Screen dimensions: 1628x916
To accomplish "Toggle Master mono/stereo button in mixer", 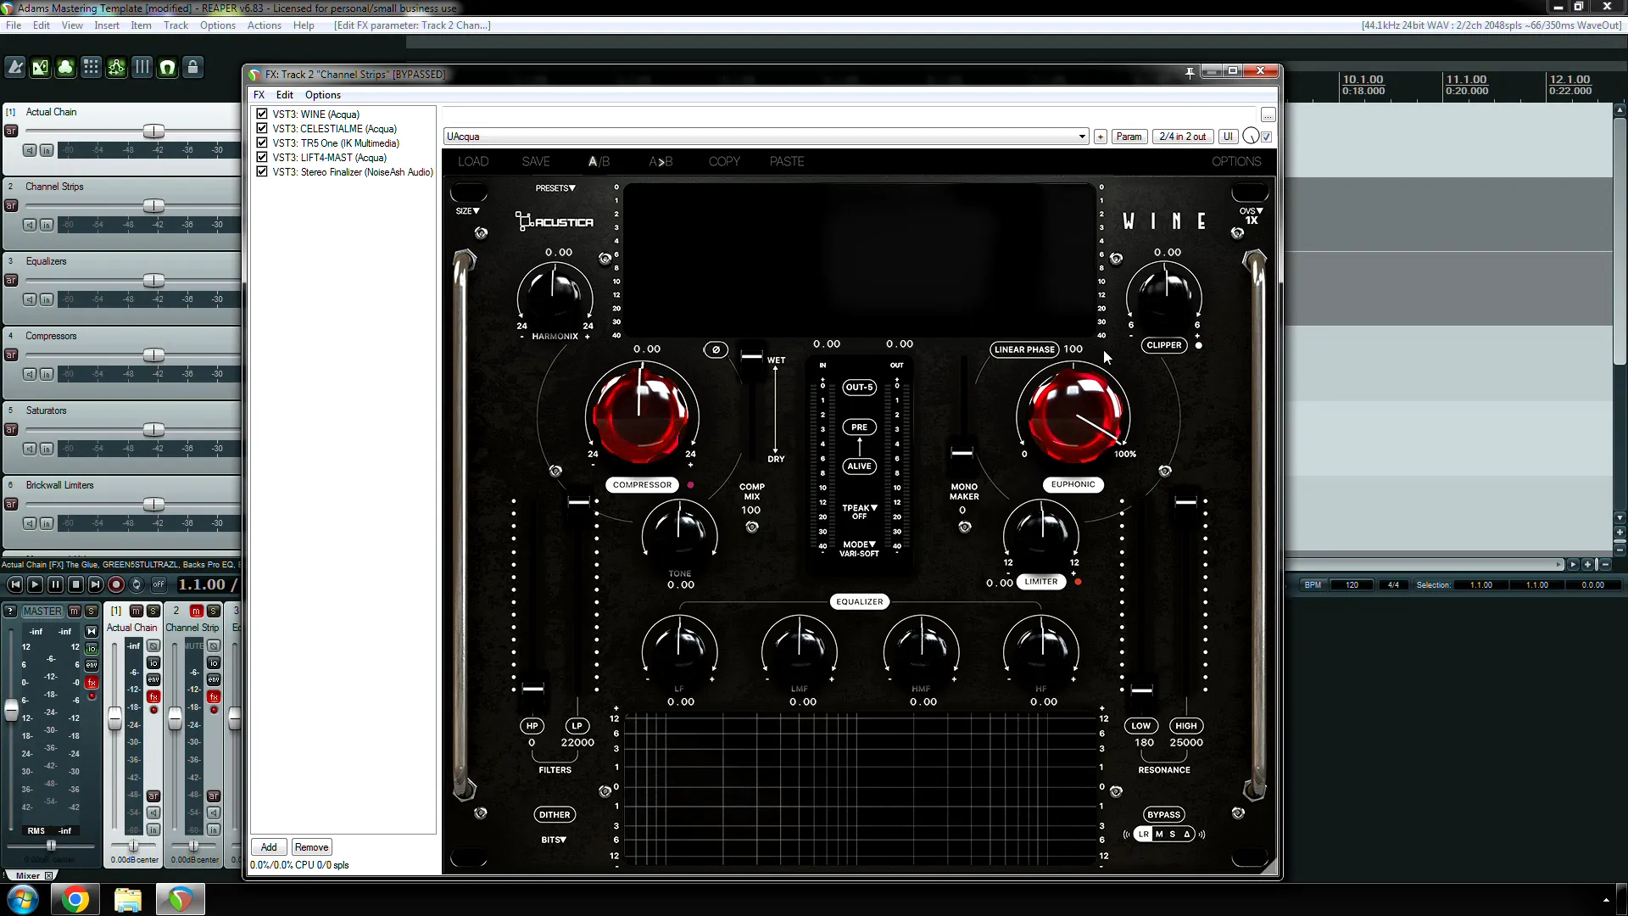I will [92, 631].
